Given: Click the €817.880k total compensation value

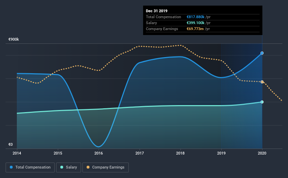Looking at the screenshot, I should point(195,17).
